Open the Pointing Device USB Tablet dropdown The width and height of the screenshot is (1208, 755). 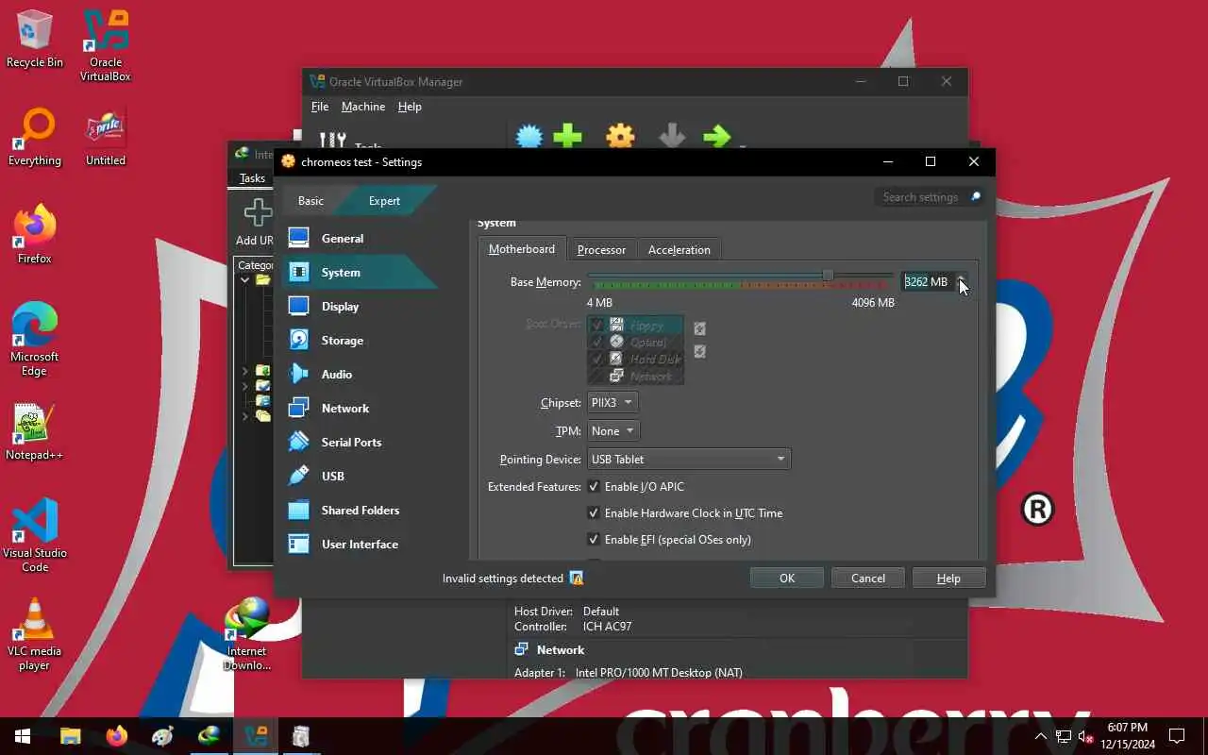click(689, 460)
